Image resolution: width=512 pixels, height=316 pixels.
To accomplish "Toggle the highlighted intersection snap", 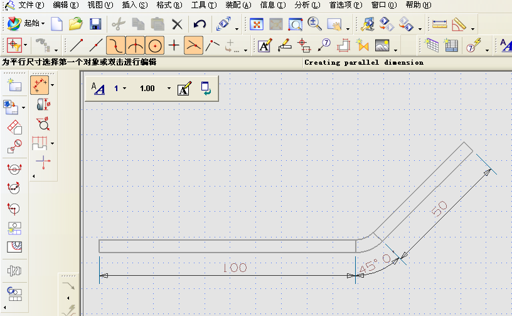I will coord(135,45).
